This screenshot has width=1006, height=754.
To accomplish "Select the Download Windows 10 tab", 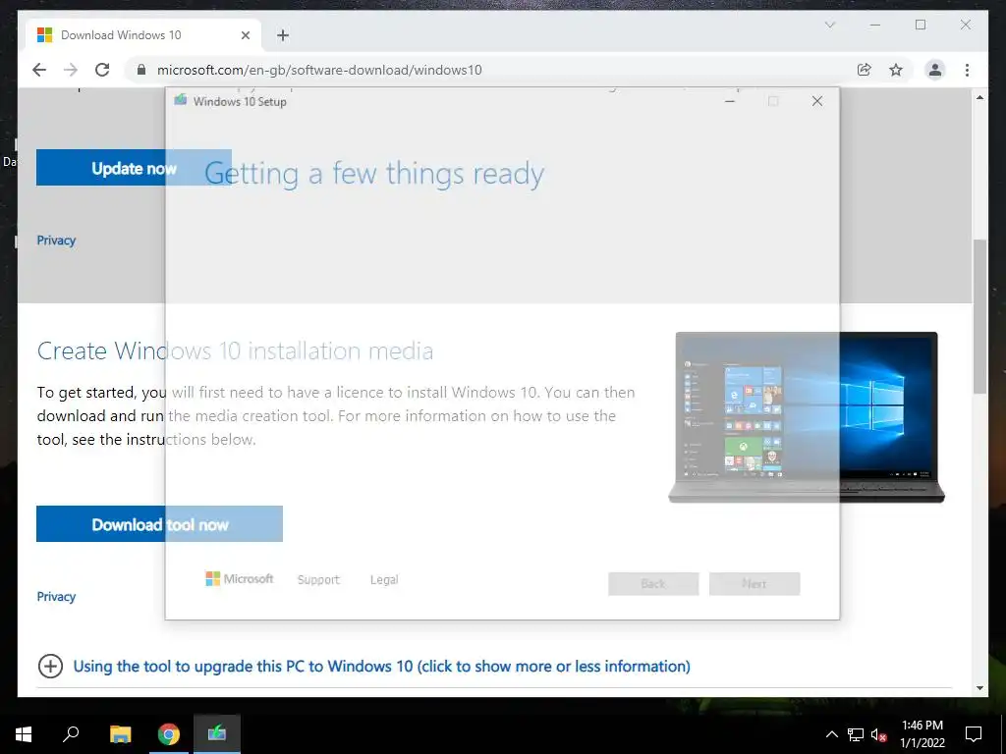I will [143, 35].
